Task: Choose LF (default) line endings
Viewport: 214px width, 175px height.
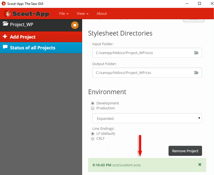Action: coord(93,134)
